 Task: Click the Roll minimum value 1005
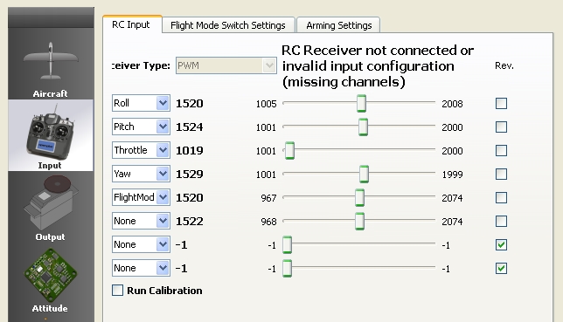click(x=266, y=104)
